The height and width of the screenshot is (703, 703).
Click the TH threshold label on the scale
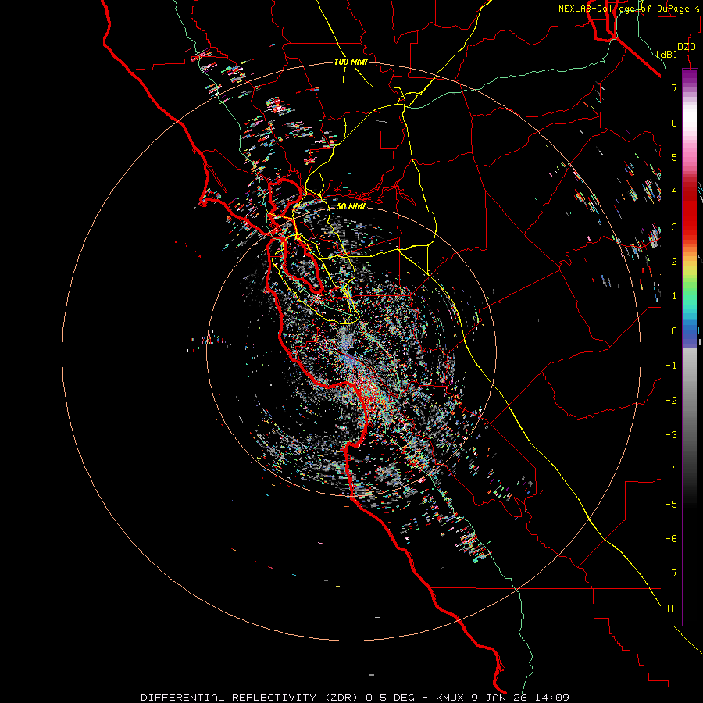point(671,608)
